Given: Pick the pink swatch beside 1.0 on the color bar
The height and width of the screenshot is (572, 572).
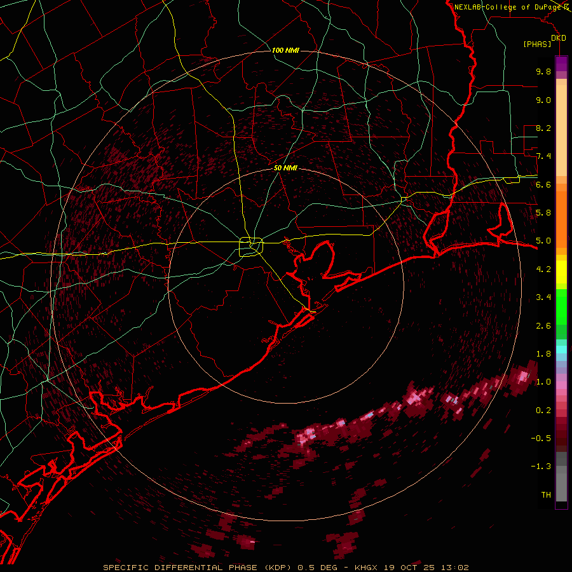Looking at the screenshot, I should 561,385.
